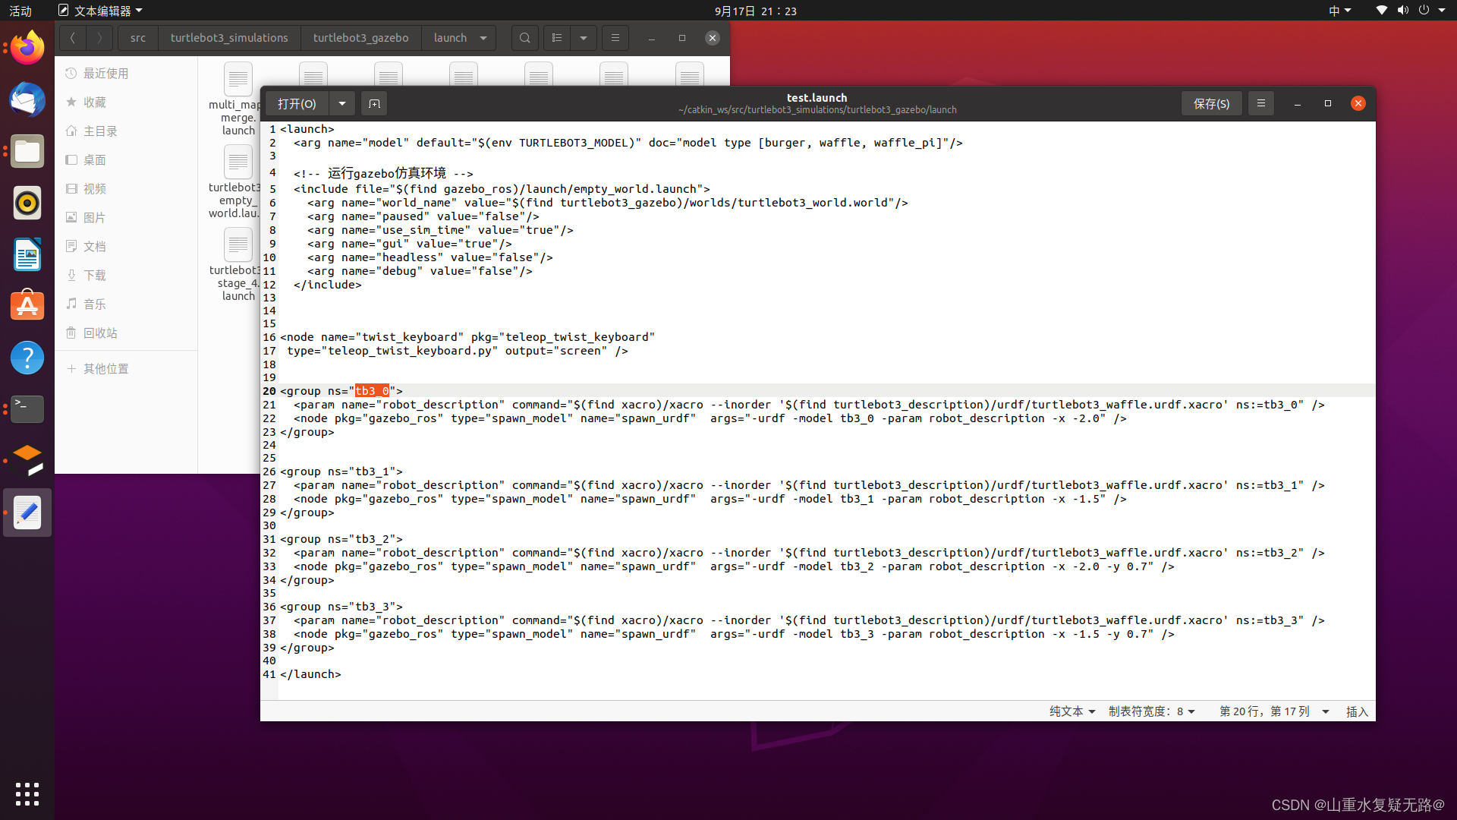Screen dimensions: 1457x820
Task: Click the group ns="tb3_3" line
Action: 341,607
